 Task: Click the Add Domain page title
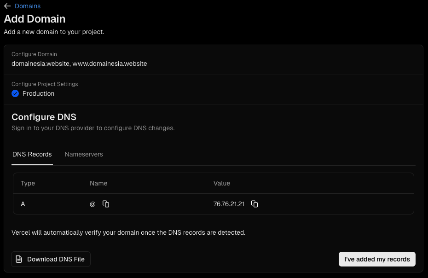coord(35,19)
